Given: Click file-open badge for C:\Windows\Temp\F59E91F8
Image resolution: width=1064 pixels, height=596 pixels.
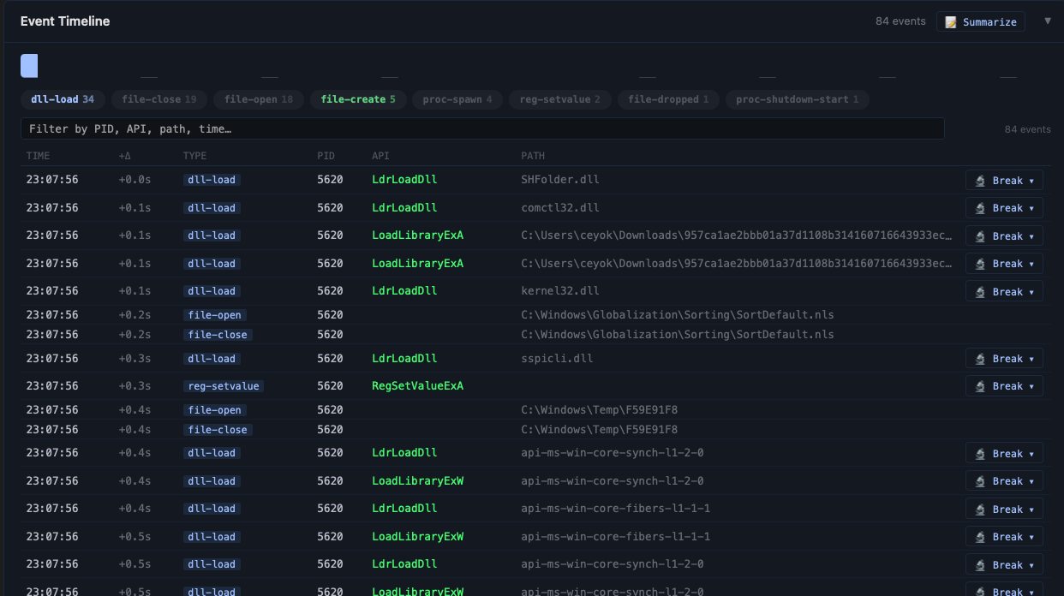Looking at the screenshot, I should point(214,410).
